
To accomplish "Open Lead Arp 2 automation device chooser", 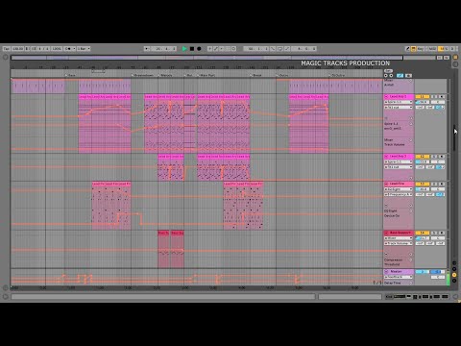I will [x=399, y=161].
